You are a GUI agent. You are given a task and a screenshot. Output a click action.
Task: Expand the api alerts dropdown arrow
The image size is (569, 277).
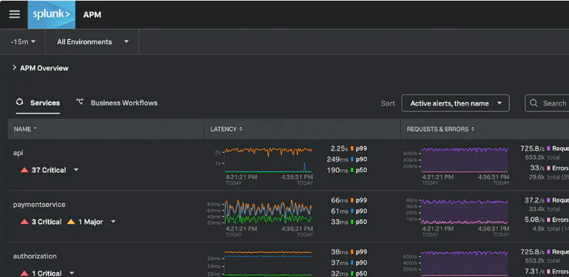(76, 169)
